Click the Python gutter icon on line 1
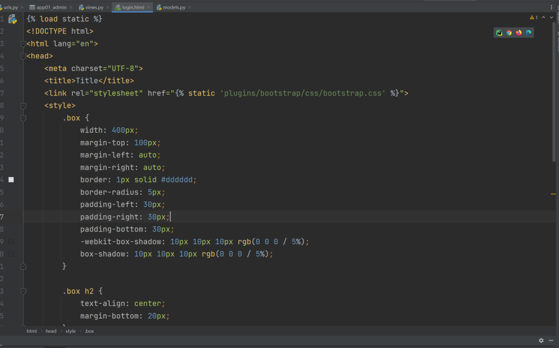The height and width of the screenshot is (348, 559). [12, 19]
